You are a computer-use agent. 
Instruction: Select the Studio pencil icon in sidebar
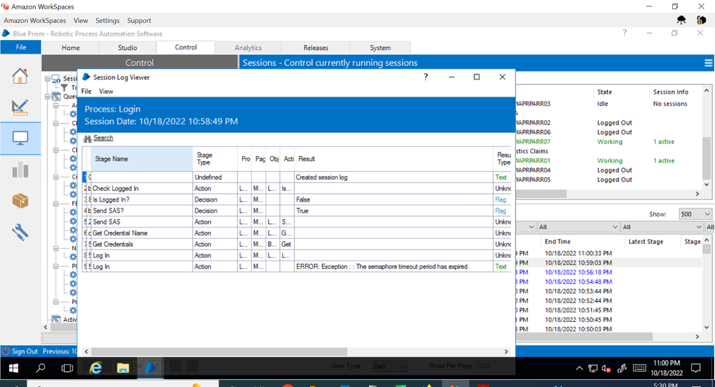tap(20, 107)
